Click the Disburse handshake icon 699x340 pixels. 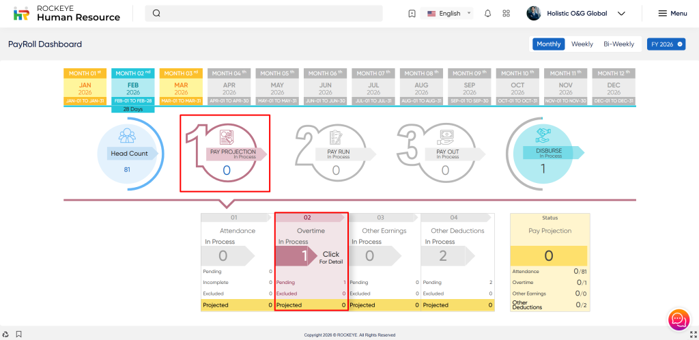coord(543,135)
